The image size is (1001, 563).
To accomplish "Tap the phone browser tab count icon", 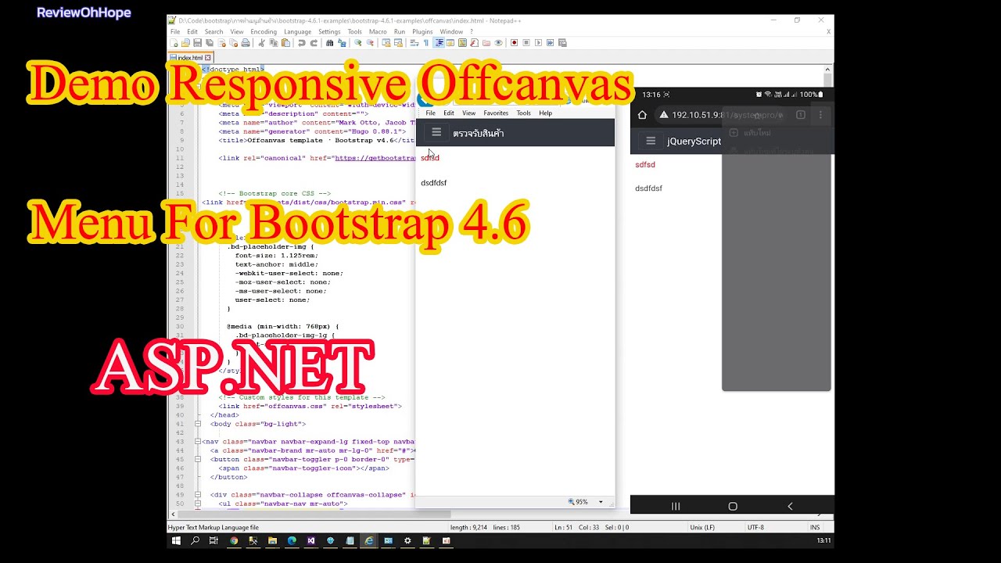I will (801, 115).
